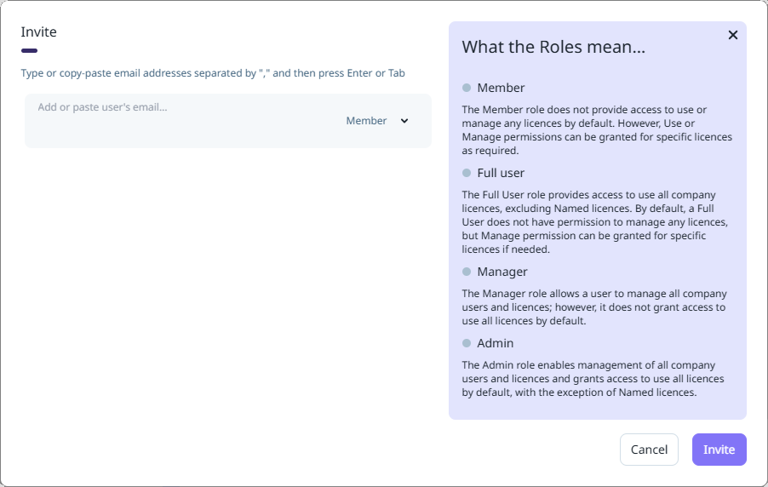Click the Manager role bullet dot
Screen dimensions: 768x487
[467, 272]
